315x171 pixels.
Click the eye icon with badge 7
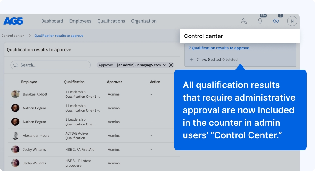276,21
